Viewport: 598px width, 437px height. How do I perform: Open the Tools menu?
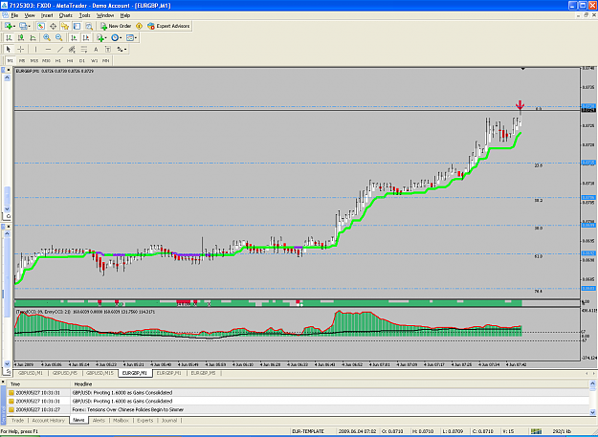[x=84, y=15]
